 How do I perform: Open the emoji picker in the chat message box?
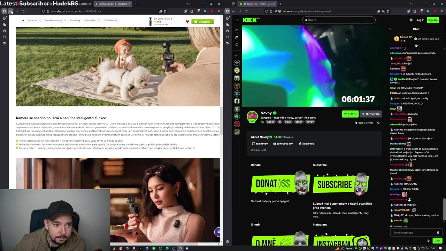pos(438,233)
